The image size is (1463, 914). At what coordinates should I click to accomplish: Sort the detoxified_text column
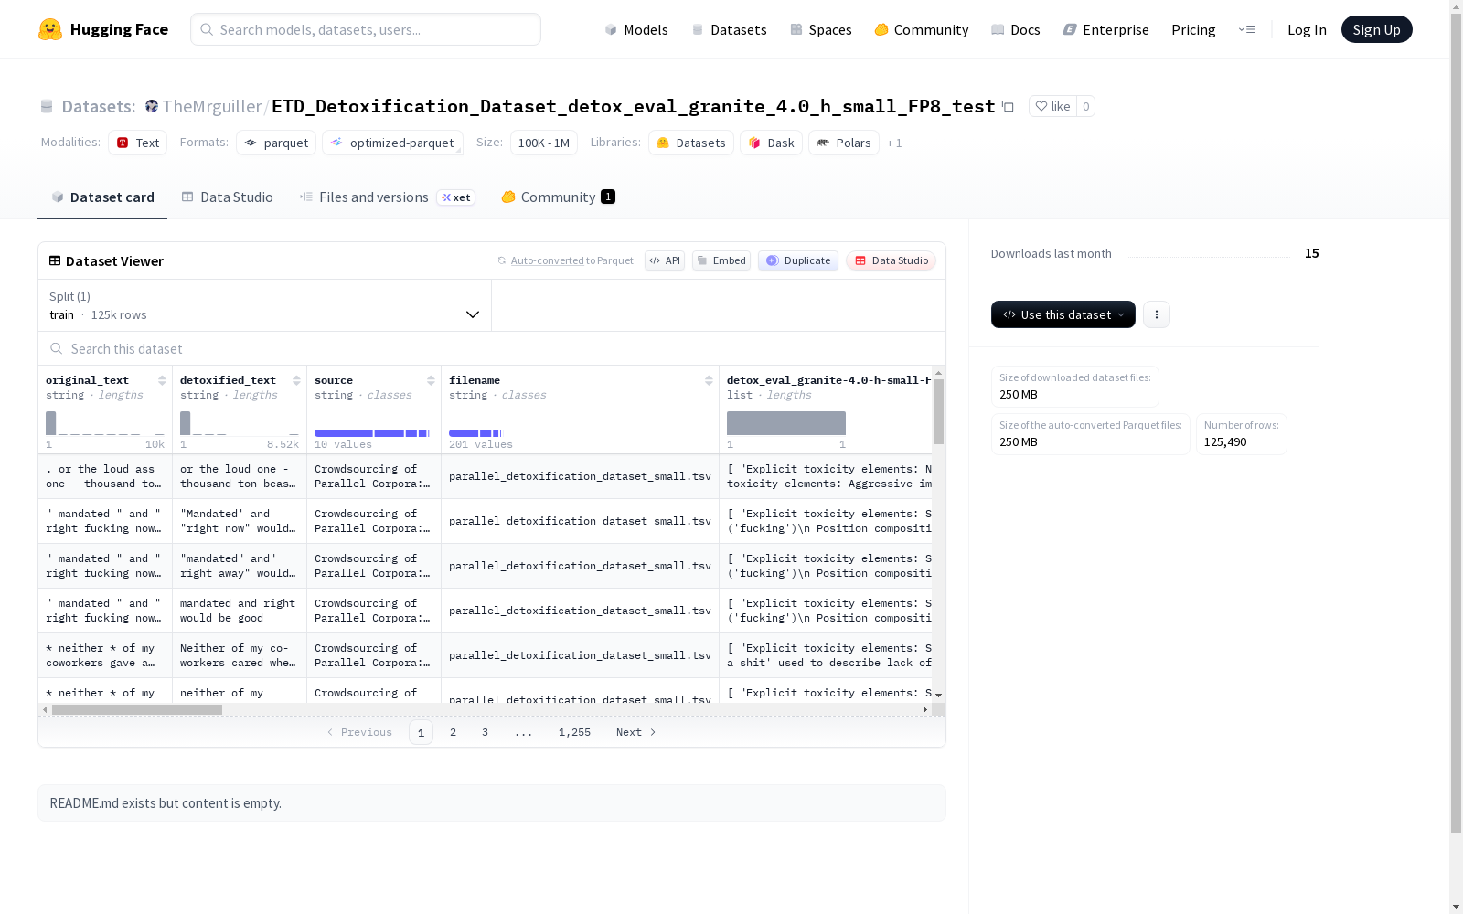(x=296, y=380)
